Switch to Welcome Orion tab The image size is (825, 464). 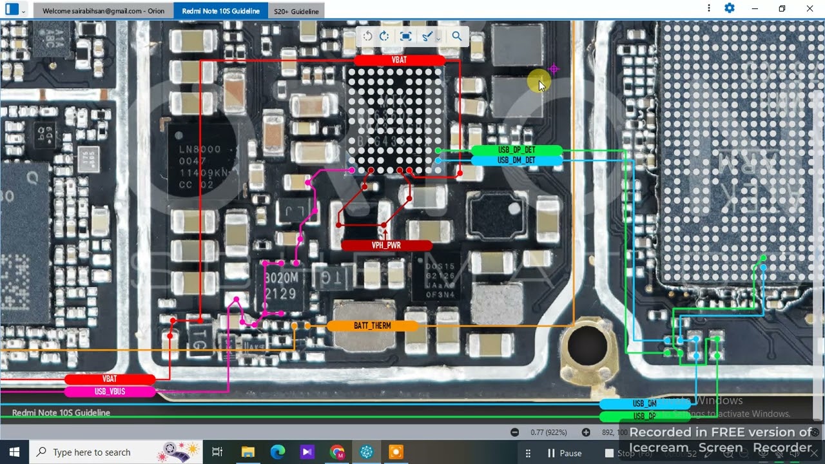click(103, 11)
